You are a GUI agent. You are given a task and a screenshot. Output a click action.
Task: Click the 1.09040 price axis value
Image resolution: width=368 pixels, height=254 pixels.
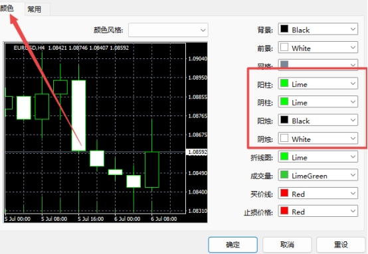197,58
